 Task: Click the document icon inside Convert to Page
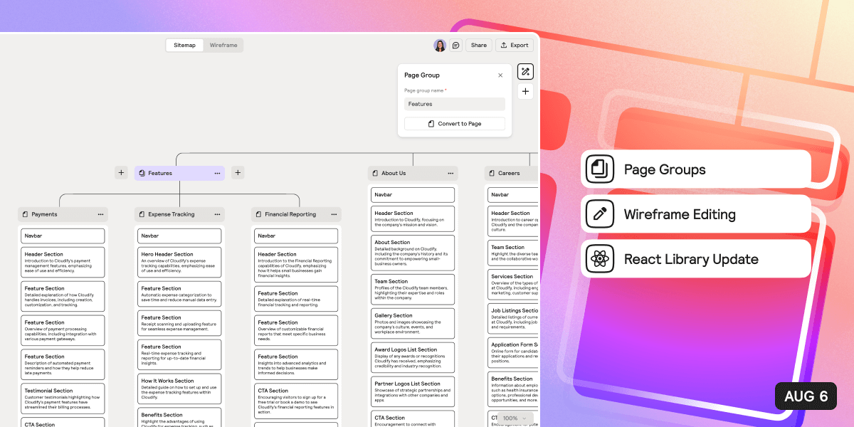click(431, 123)
